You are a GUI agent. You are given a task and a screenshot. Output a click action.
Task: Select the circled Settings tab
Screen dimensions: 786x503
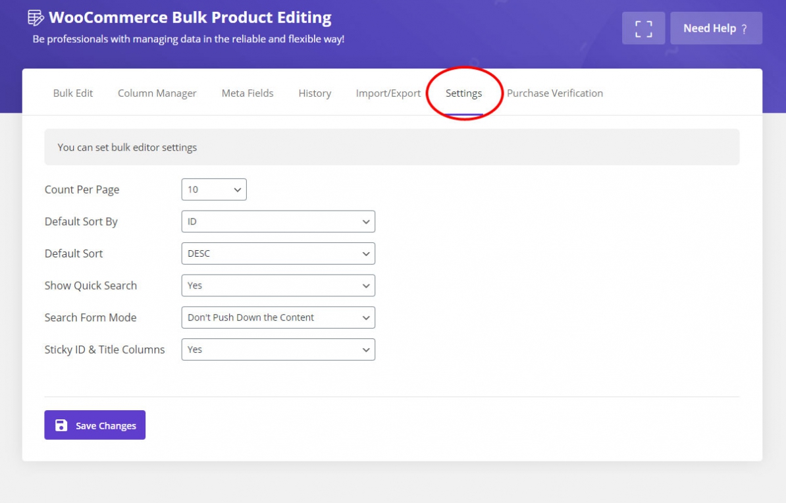pyautogui.click(x=463, y=93)
